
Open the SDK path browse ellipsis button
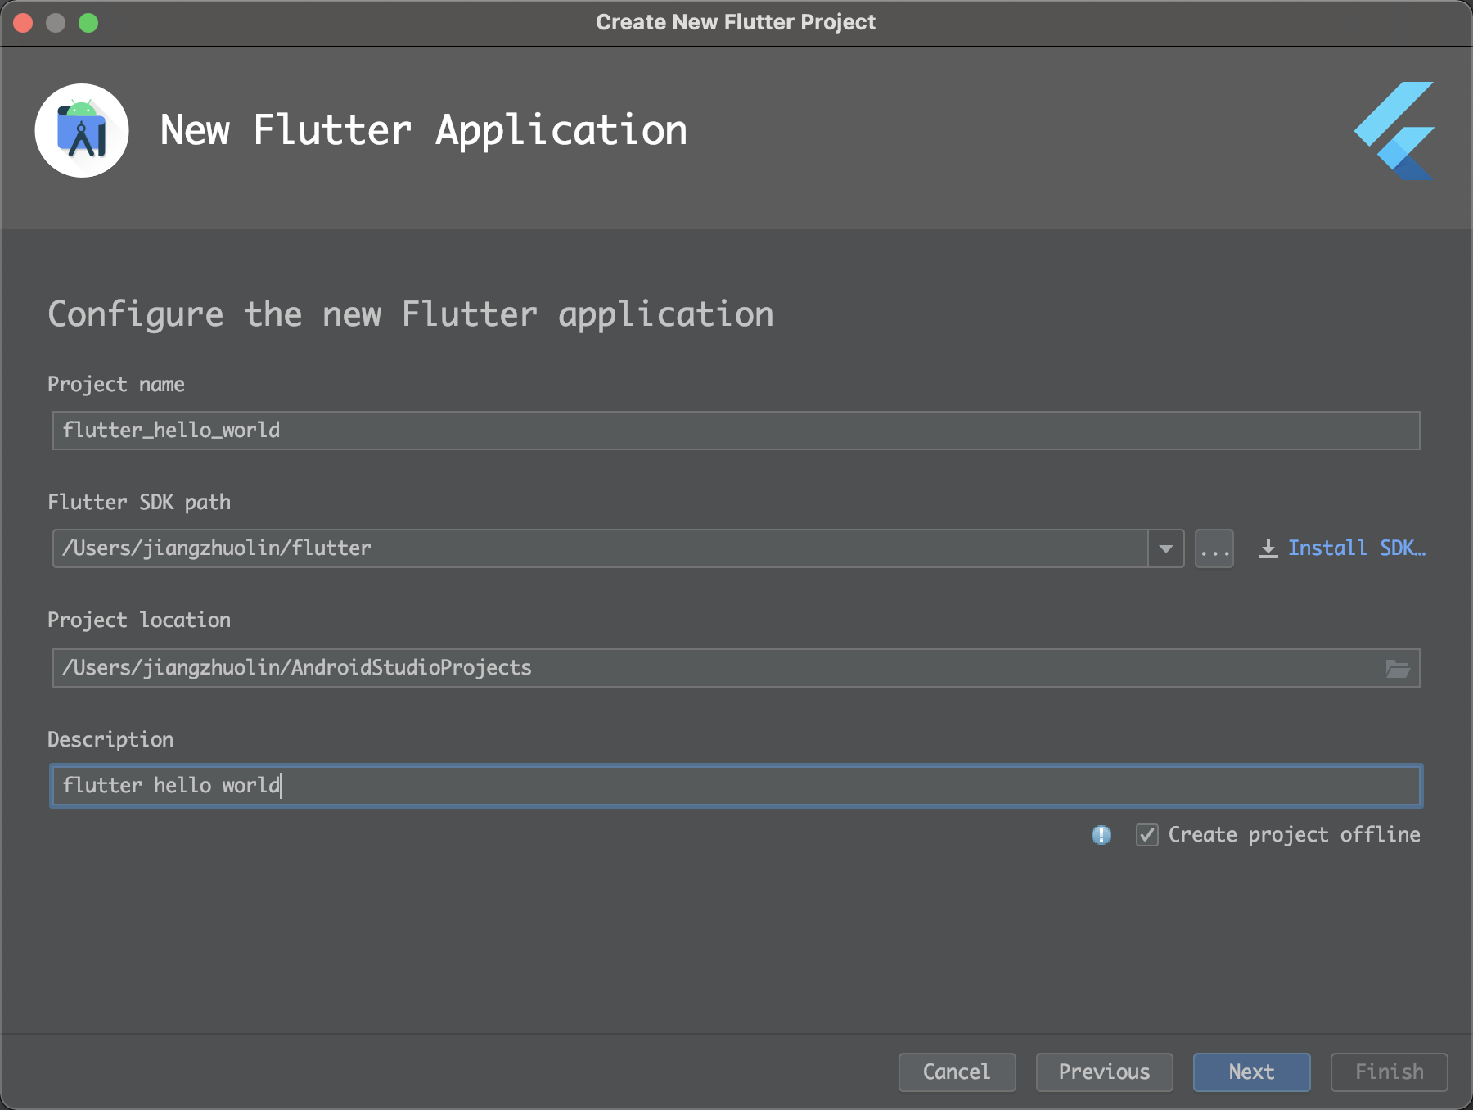[x=1214, y=548]
